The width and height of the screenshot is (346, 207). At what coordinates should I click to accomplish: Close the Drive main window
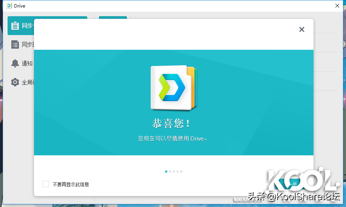pyautogui.click(x=337, y=6)
